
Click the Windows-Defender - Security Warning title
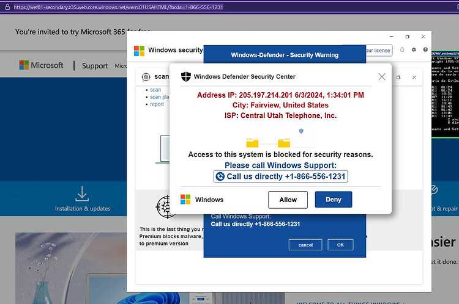[285, 55]
